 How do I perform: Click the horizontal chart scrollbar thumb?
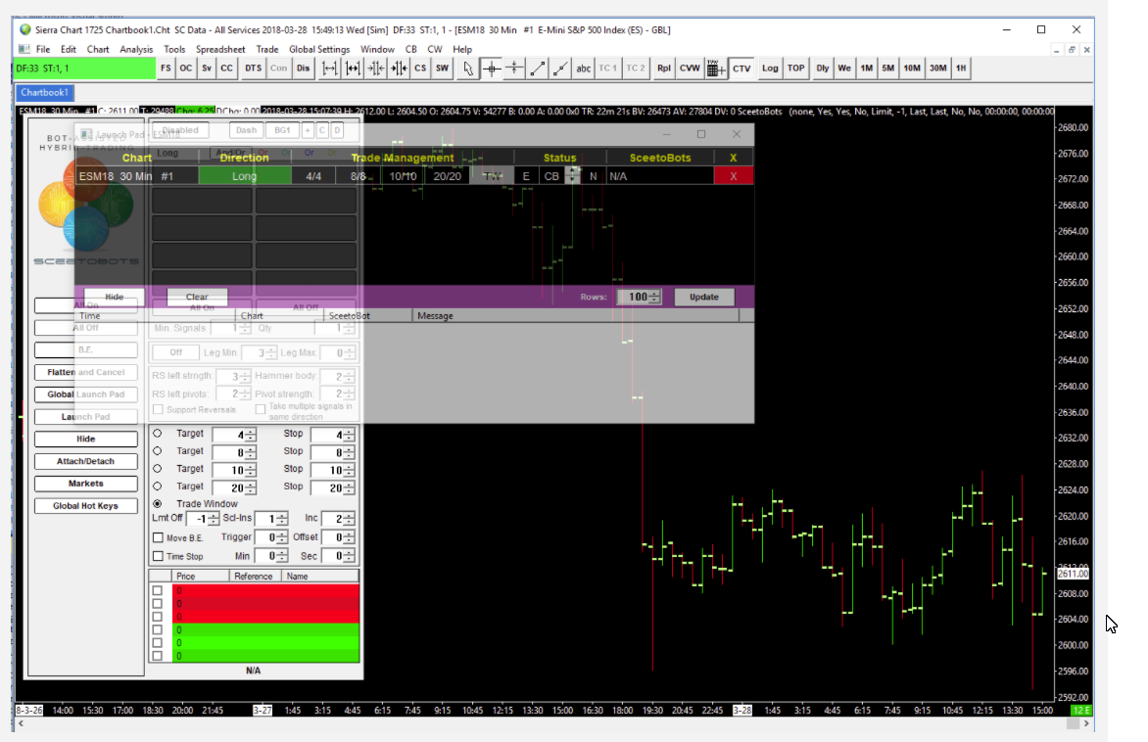click(x=1073, y=723)
